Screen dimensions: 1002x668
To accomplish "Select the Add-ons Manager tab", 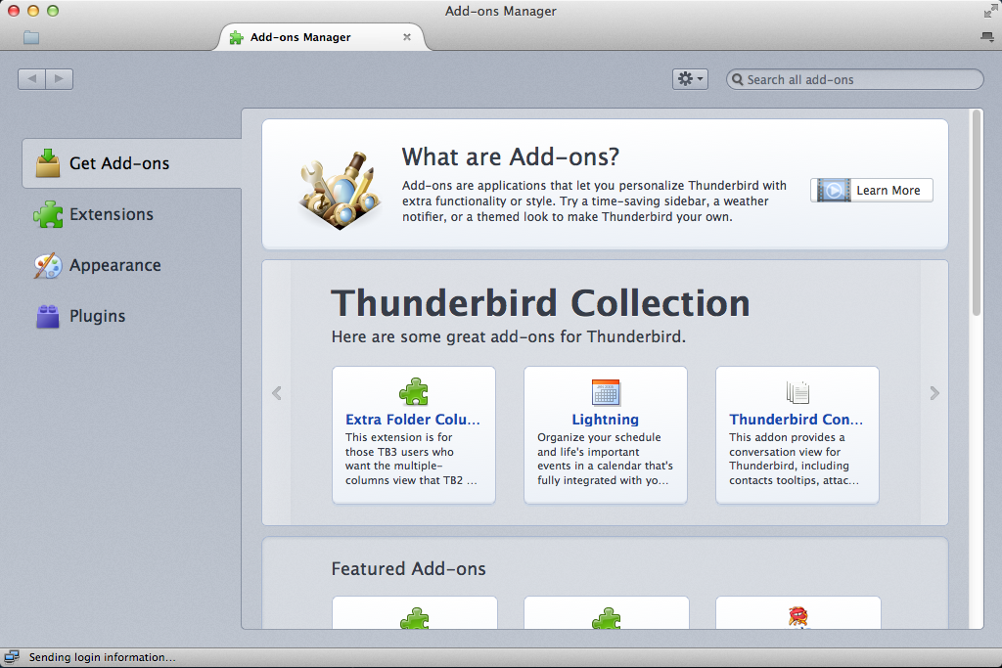I will 321,37.
